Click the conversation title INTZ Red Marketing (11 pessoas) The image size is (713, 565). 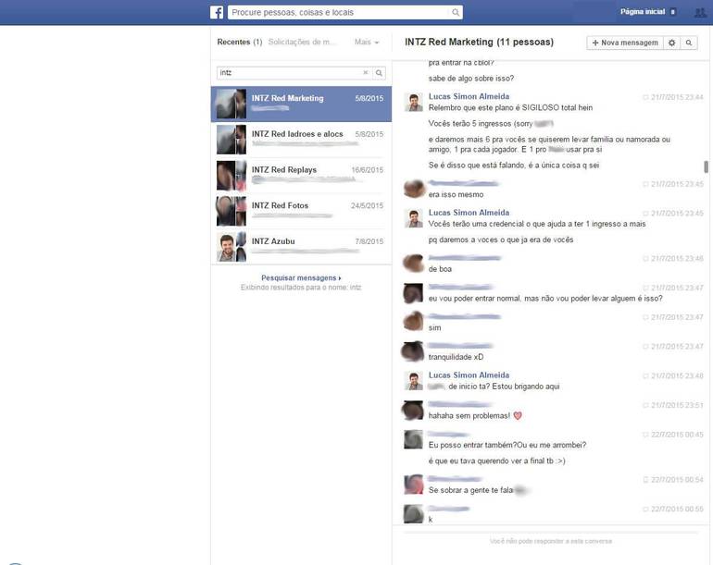(480, 42)
